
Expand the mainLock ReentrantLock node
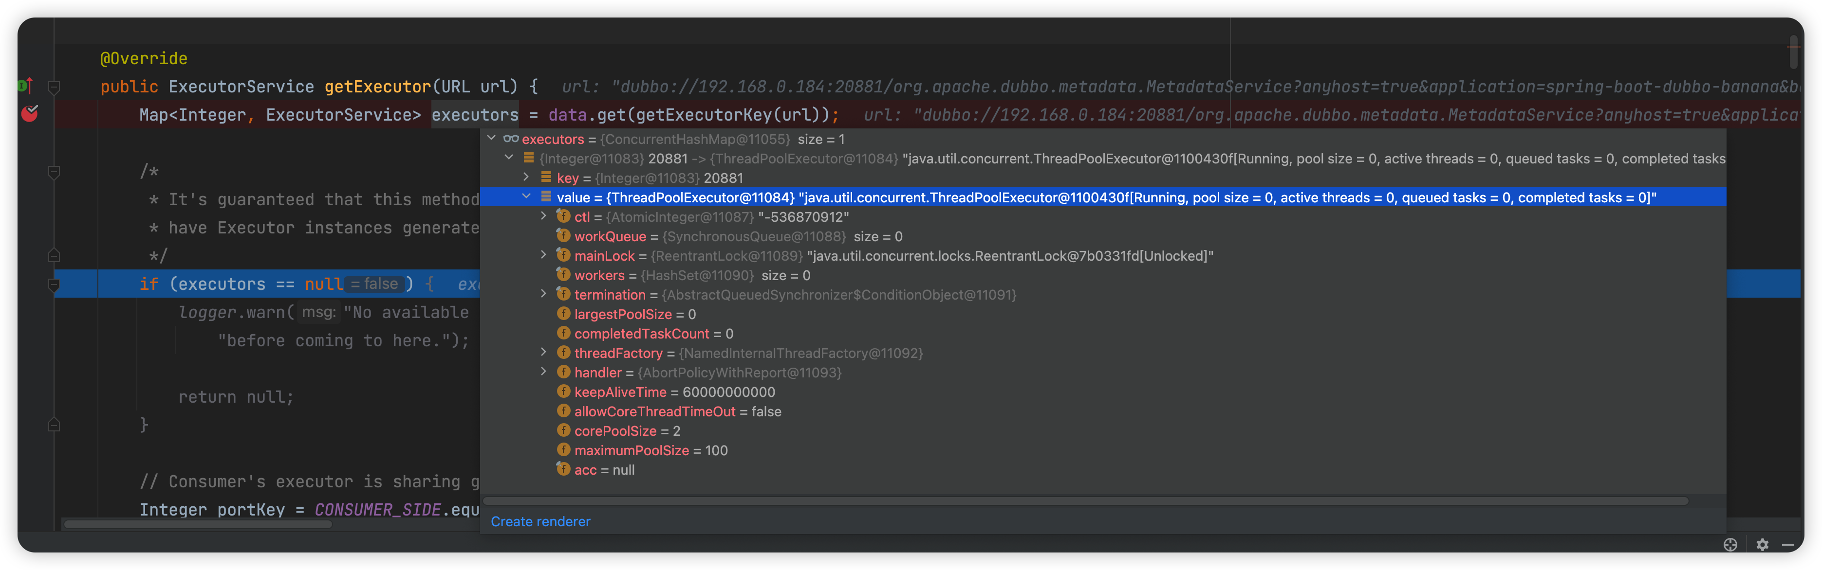click(x=543, y=255)
